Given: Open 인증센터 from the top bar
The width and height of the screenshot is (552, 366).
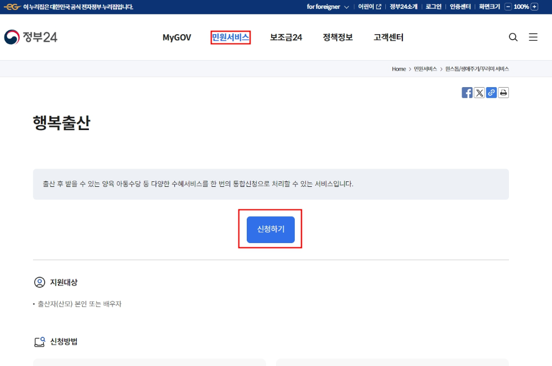Looking at the screenshot, I should [459, 7].
